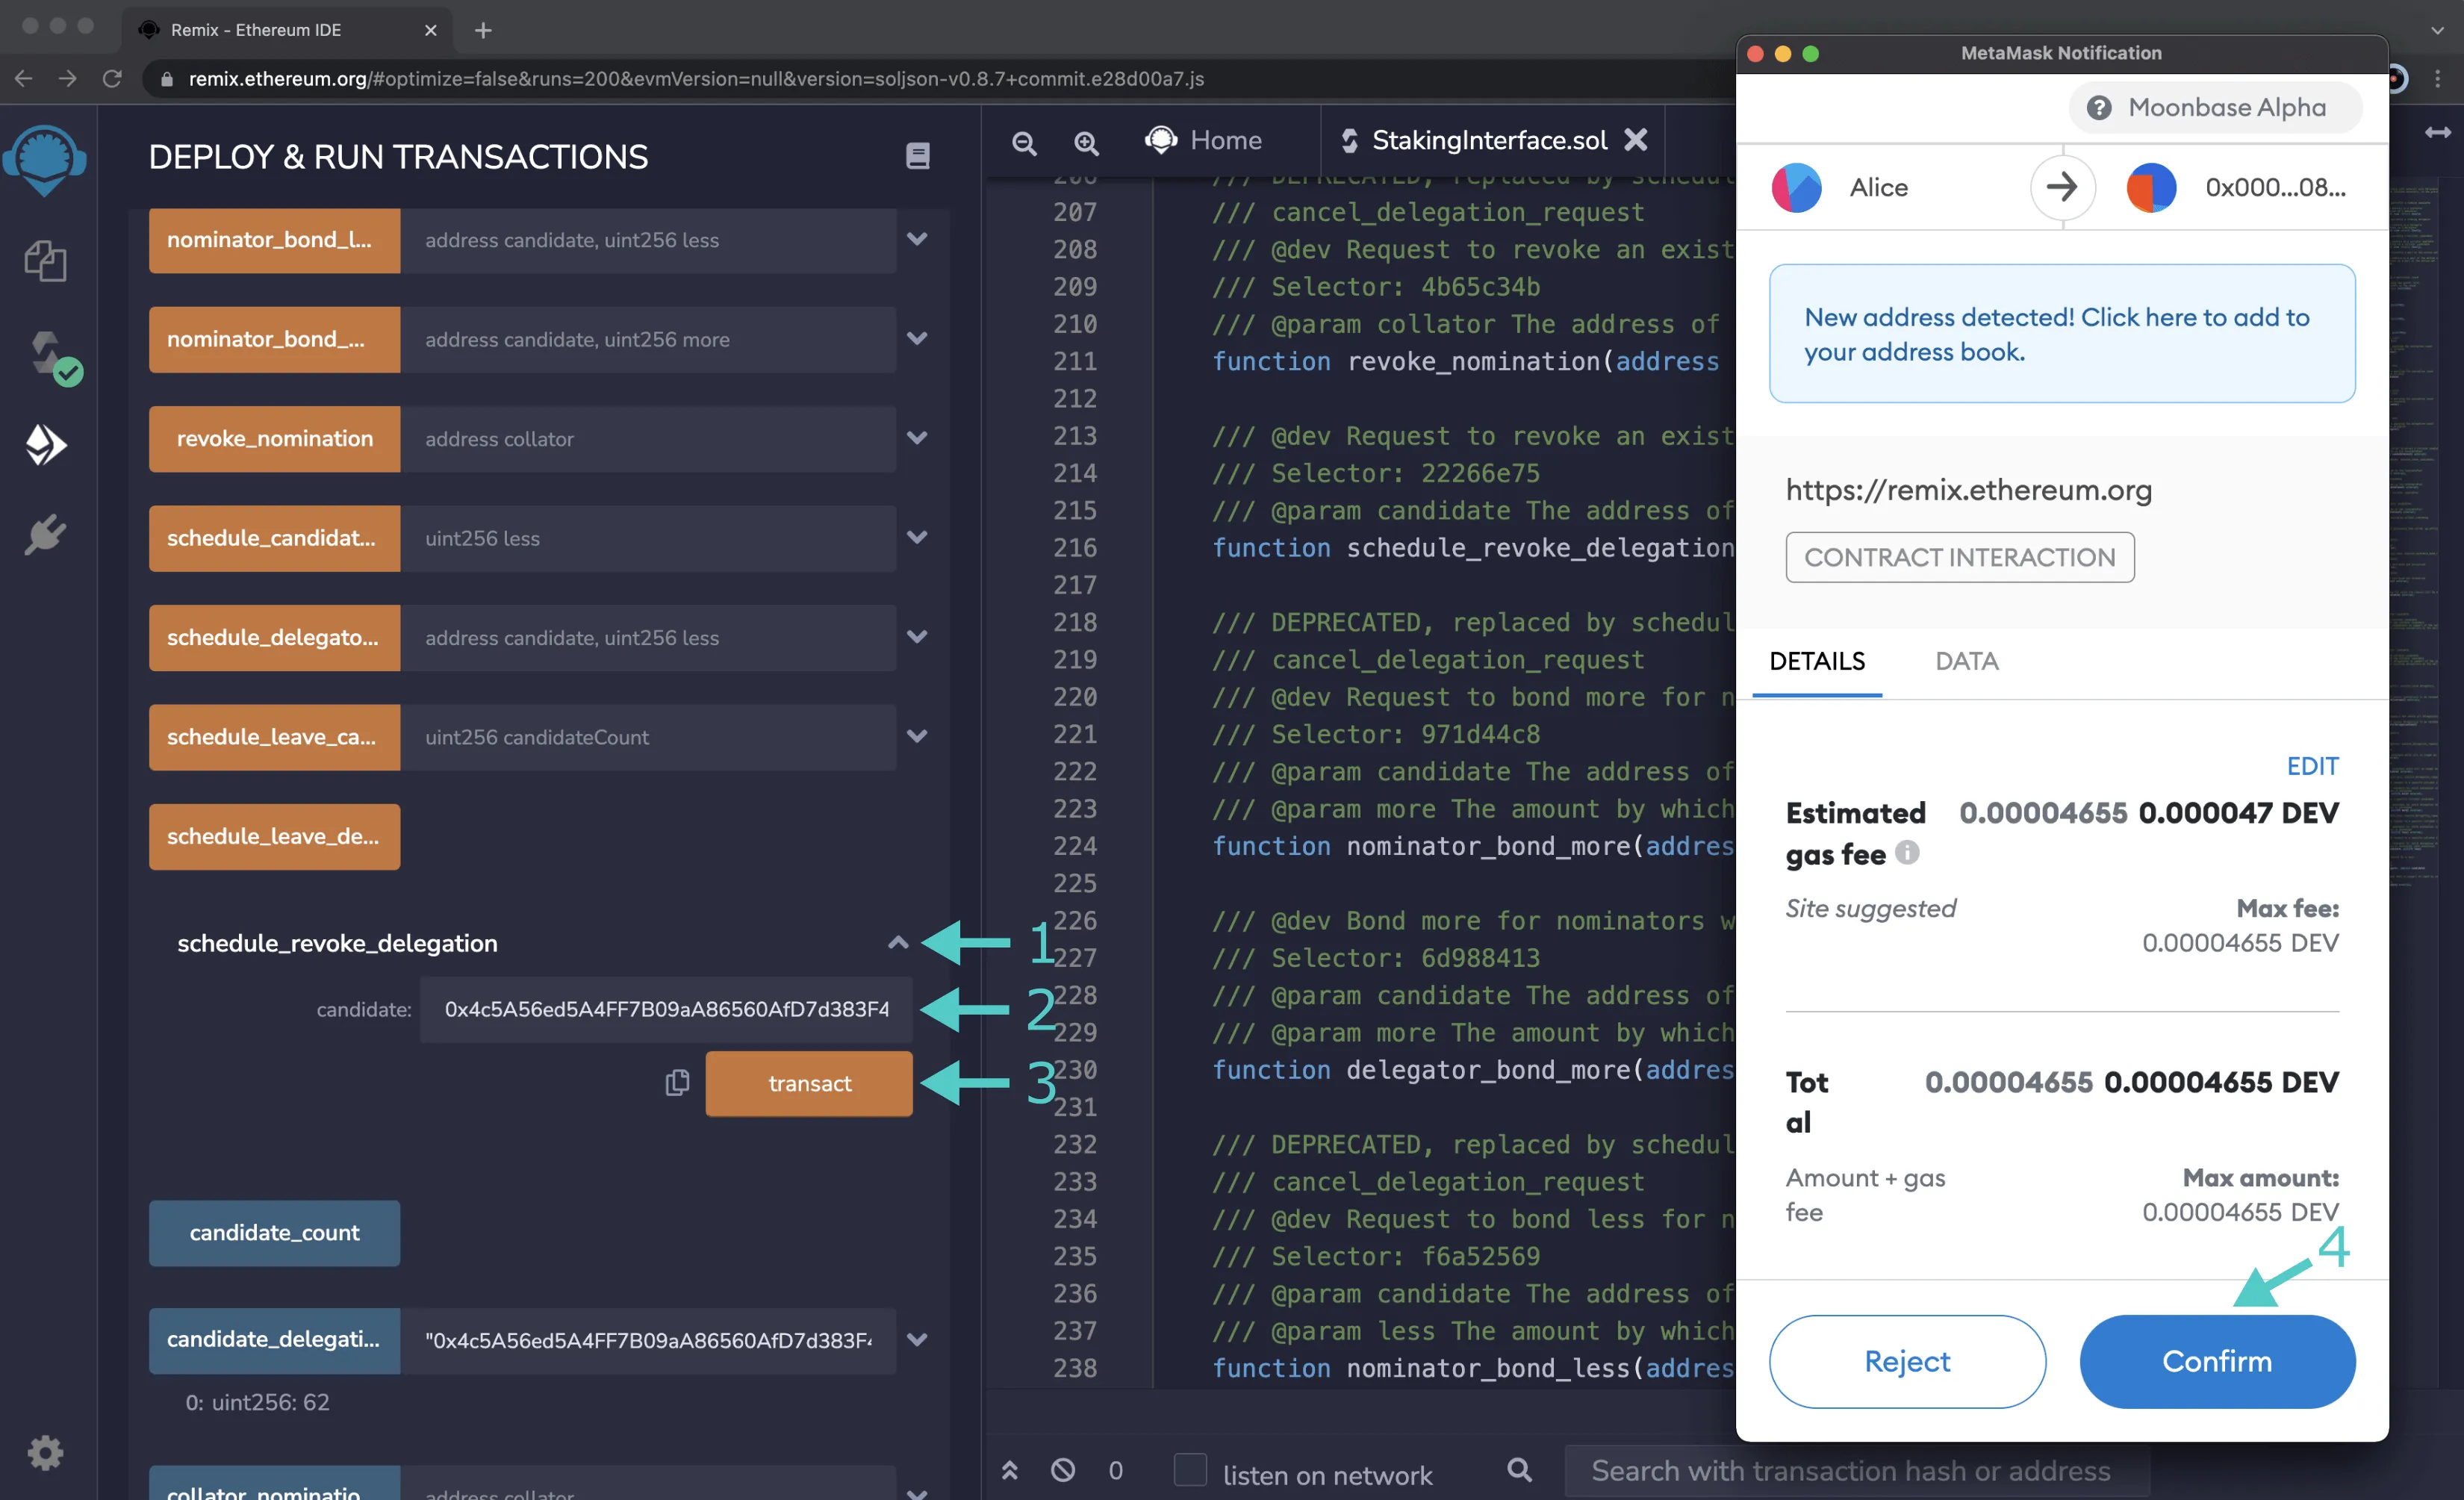The image size is (2464, 1500).
Task: Expand the nominator_bond_l... function parameters
Action: (x=917, y=239)
